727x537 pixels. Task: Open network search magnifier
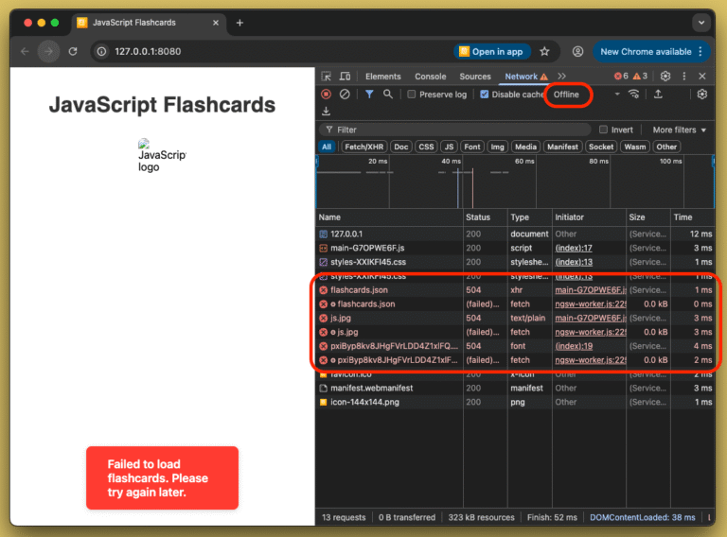click(387, 95)
